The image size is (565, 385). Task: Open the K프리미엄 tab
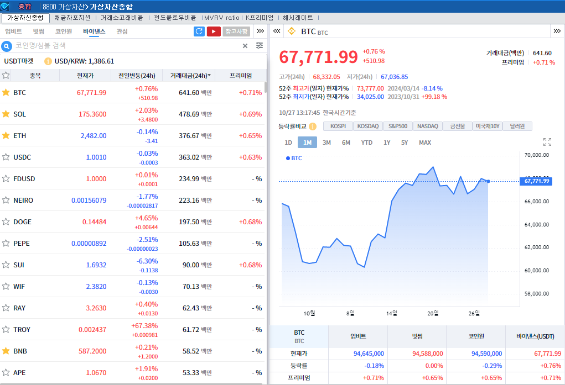(260, 18)
